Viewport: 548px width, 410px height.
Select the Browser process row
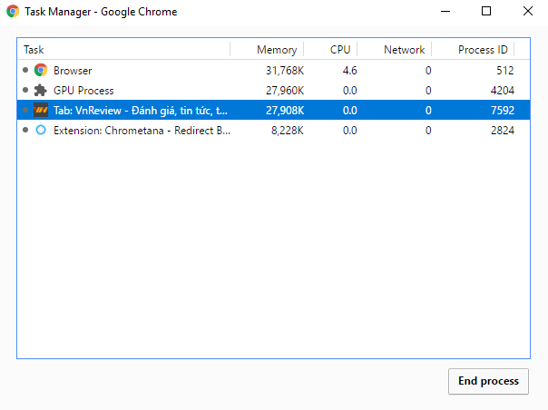[x=136, y=70]
